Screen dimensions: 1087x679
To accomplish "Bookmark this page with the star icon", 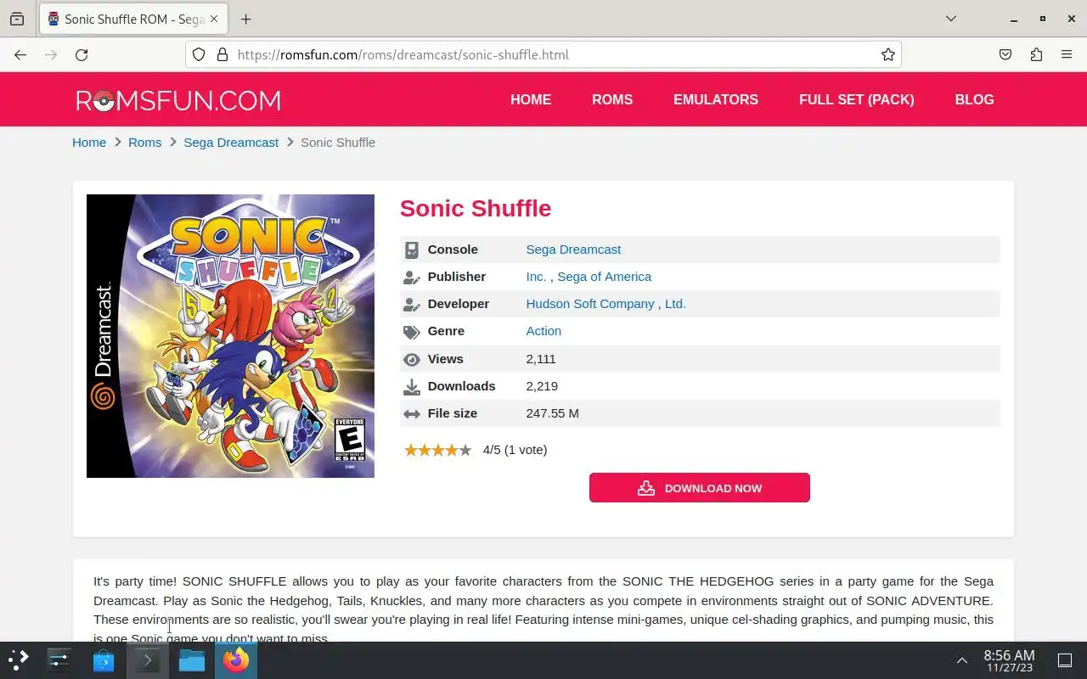I will click(888, 54).
